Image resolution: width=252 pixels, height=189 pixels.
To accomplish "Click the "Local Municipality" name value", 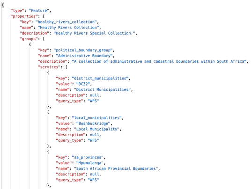I will pyautogui.click(x=97, y=129).
